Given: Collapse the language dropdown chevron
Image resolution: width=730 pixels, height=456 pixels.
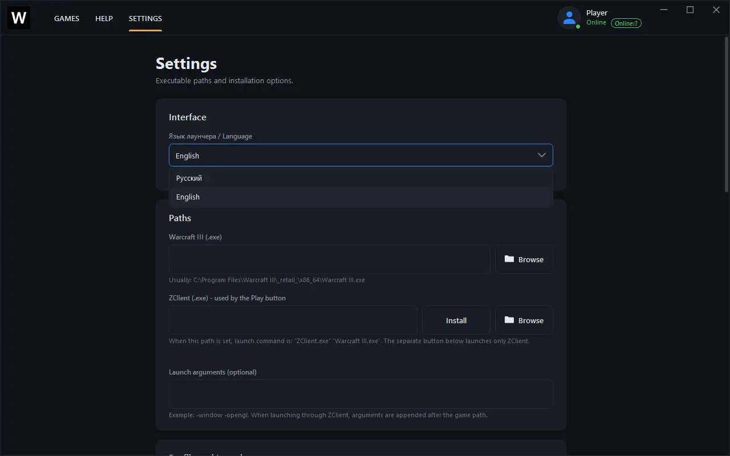Looking at the screenshot, I should click(x=542, y=155).
